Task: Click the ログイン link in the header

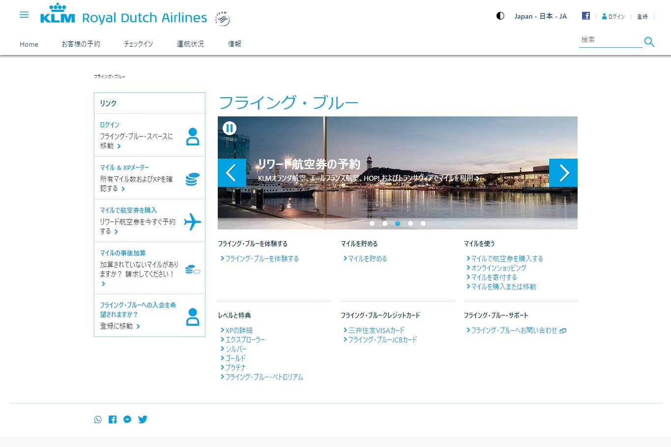Action: pos(613,17)
